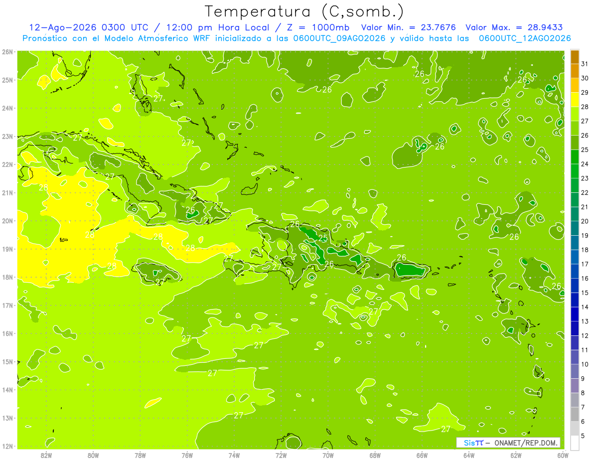Screen dimensions: 598x462
Task: Click the legend value "24" on the color scale
Action: tap(585, 164)
